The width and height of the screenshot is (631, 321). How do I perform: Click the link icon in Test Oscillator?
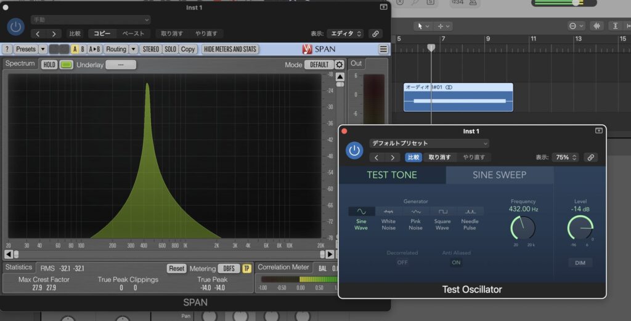coord(590,157)
